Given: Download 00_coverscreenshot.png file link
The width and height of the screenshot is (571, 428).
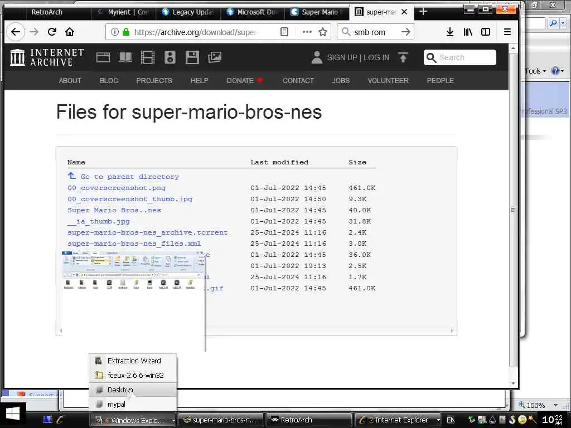Looking at the screenshot, I should [117, 188].
